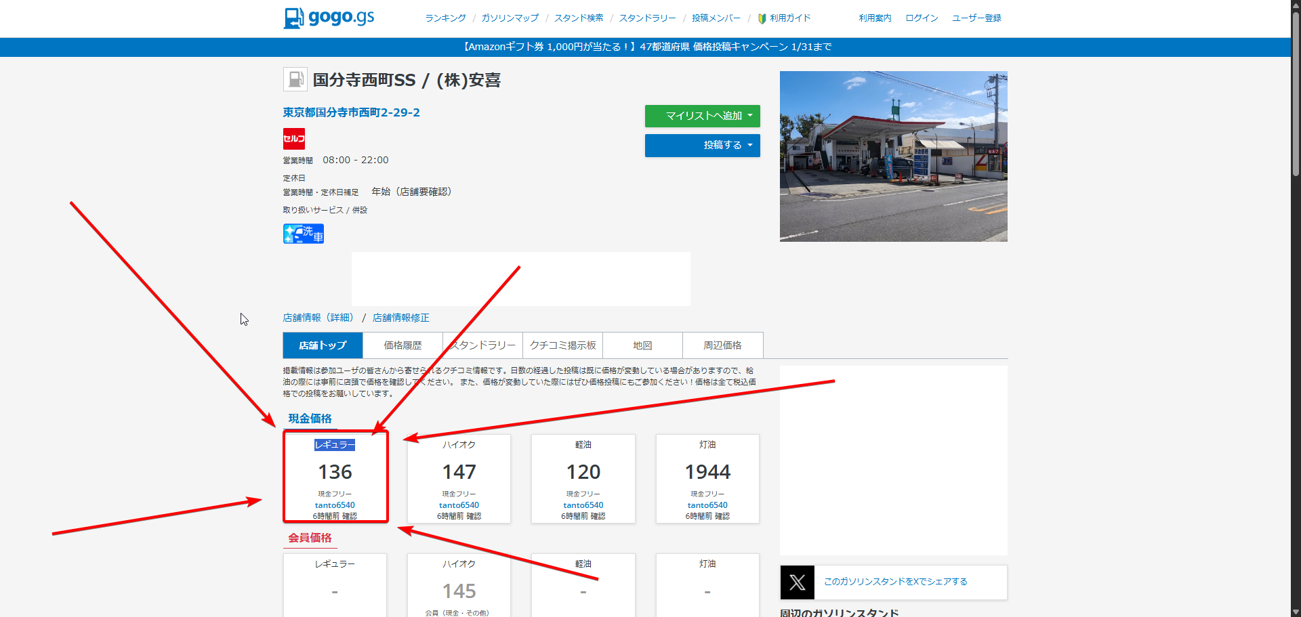This screenshot has height=617, width=1301.
Task: Open 店舗情報修正 link
Action: pos(400,318)
